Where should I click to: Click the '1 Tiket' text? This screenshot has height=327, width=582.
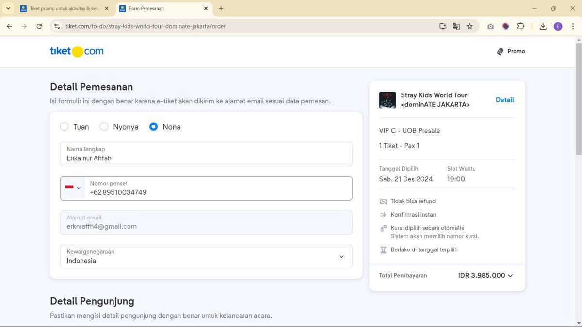tap(388, 146)
